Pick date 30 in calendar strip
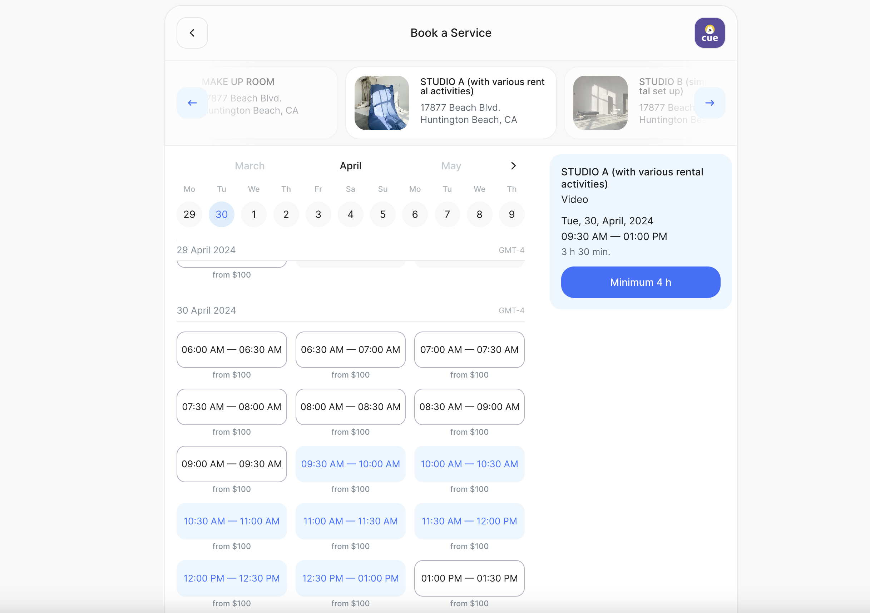 [x=221, y=214]
